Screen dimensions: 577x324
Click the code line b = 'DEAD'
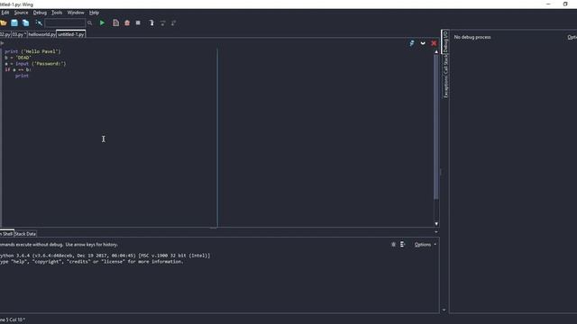tap(18, 58)
